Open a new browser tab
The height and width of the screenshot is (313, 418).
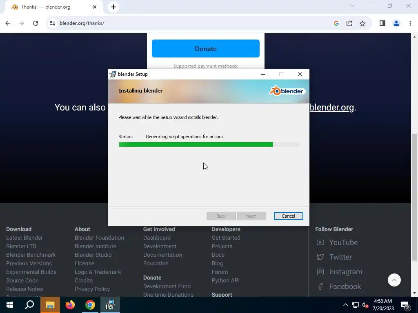point(113,7)
